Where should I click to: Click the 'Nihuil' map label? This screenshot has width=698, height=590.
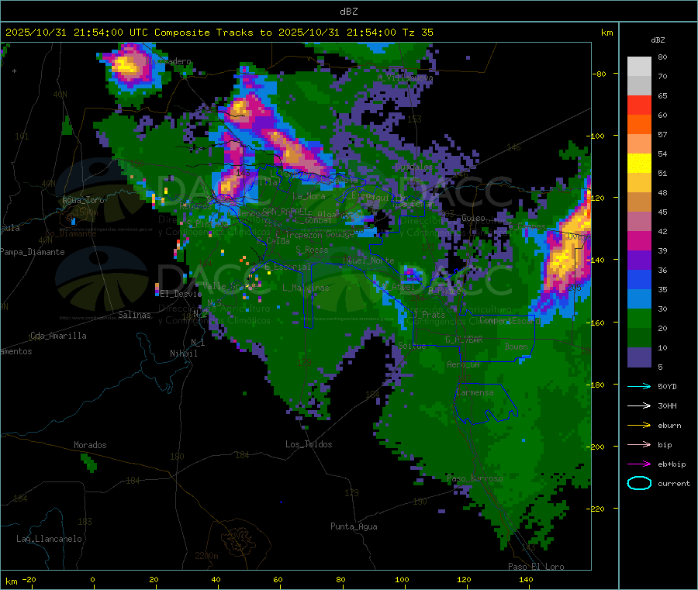pyautogui.click(x=183, y=354)
